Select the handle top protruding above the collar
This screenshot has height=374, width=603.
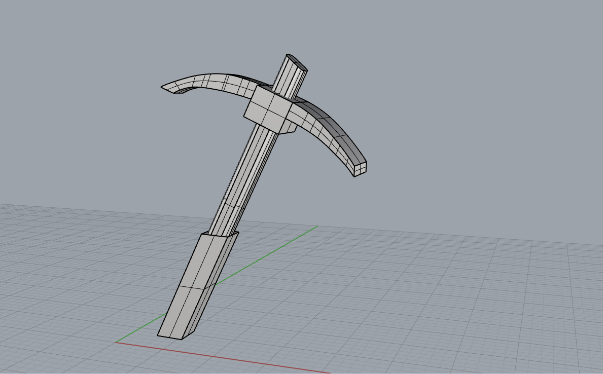click(292, 76)
